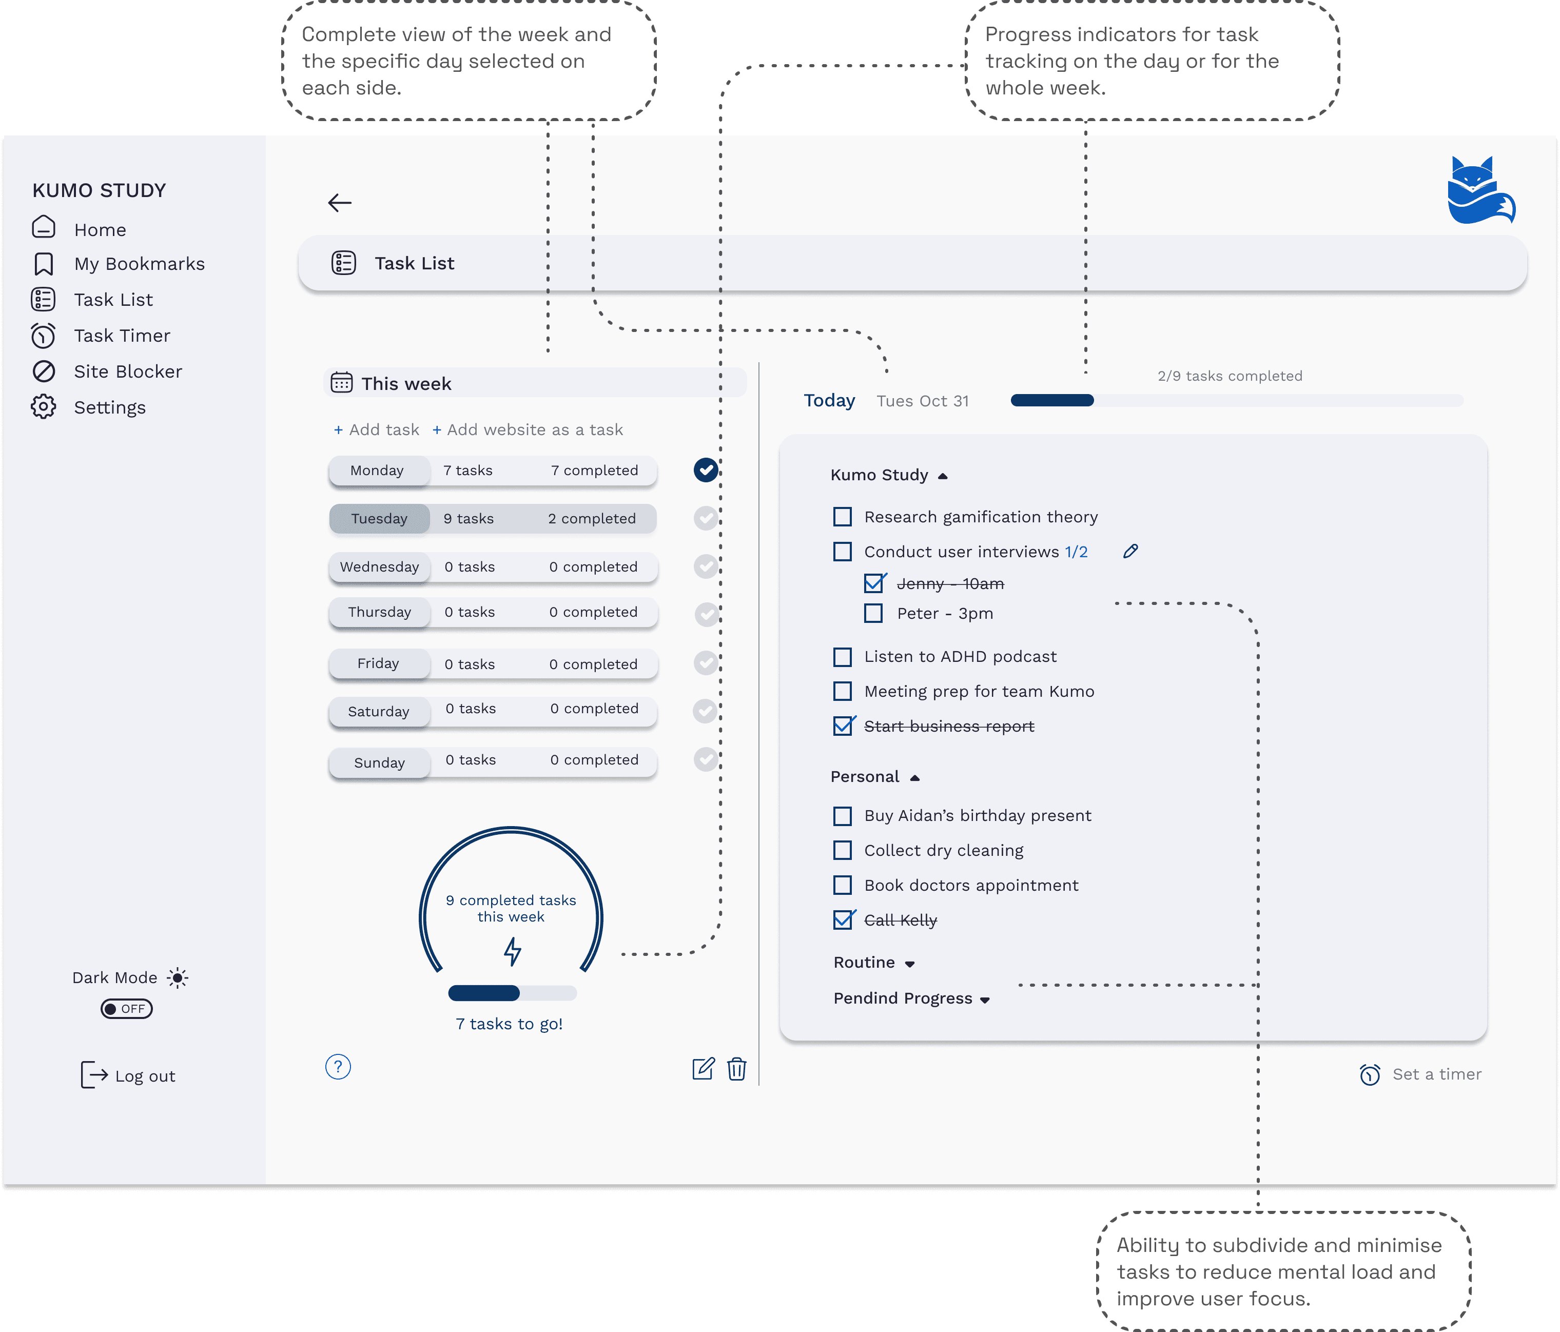
Task: Click the edit list icon beside trash
Action: (703, 1068)
